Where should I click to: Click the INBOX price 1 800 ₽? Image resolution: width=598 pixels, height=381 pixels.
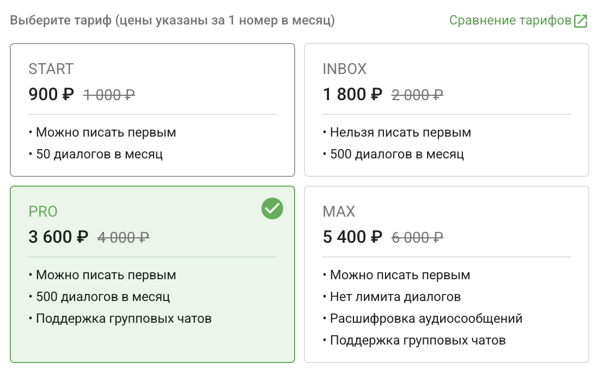(x=352, y=95)
